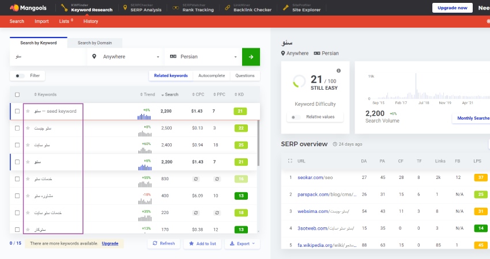Open SERPChecker SERP Analysis tool
Screen dimensions: 490x259
click(x=142, y=8)
